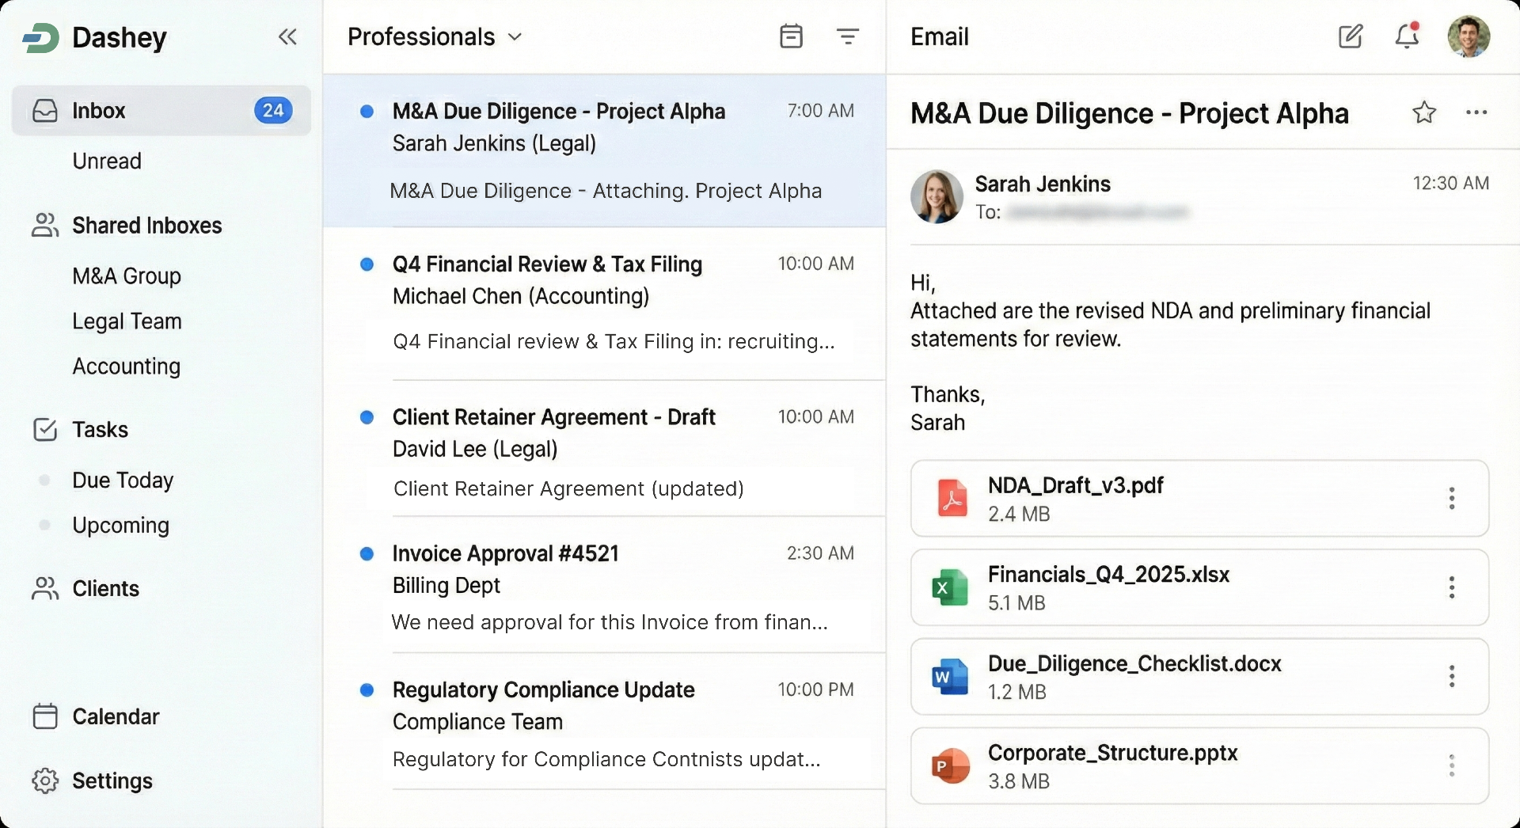Toggle unread dot on Invoice Approval #4521

367,554
